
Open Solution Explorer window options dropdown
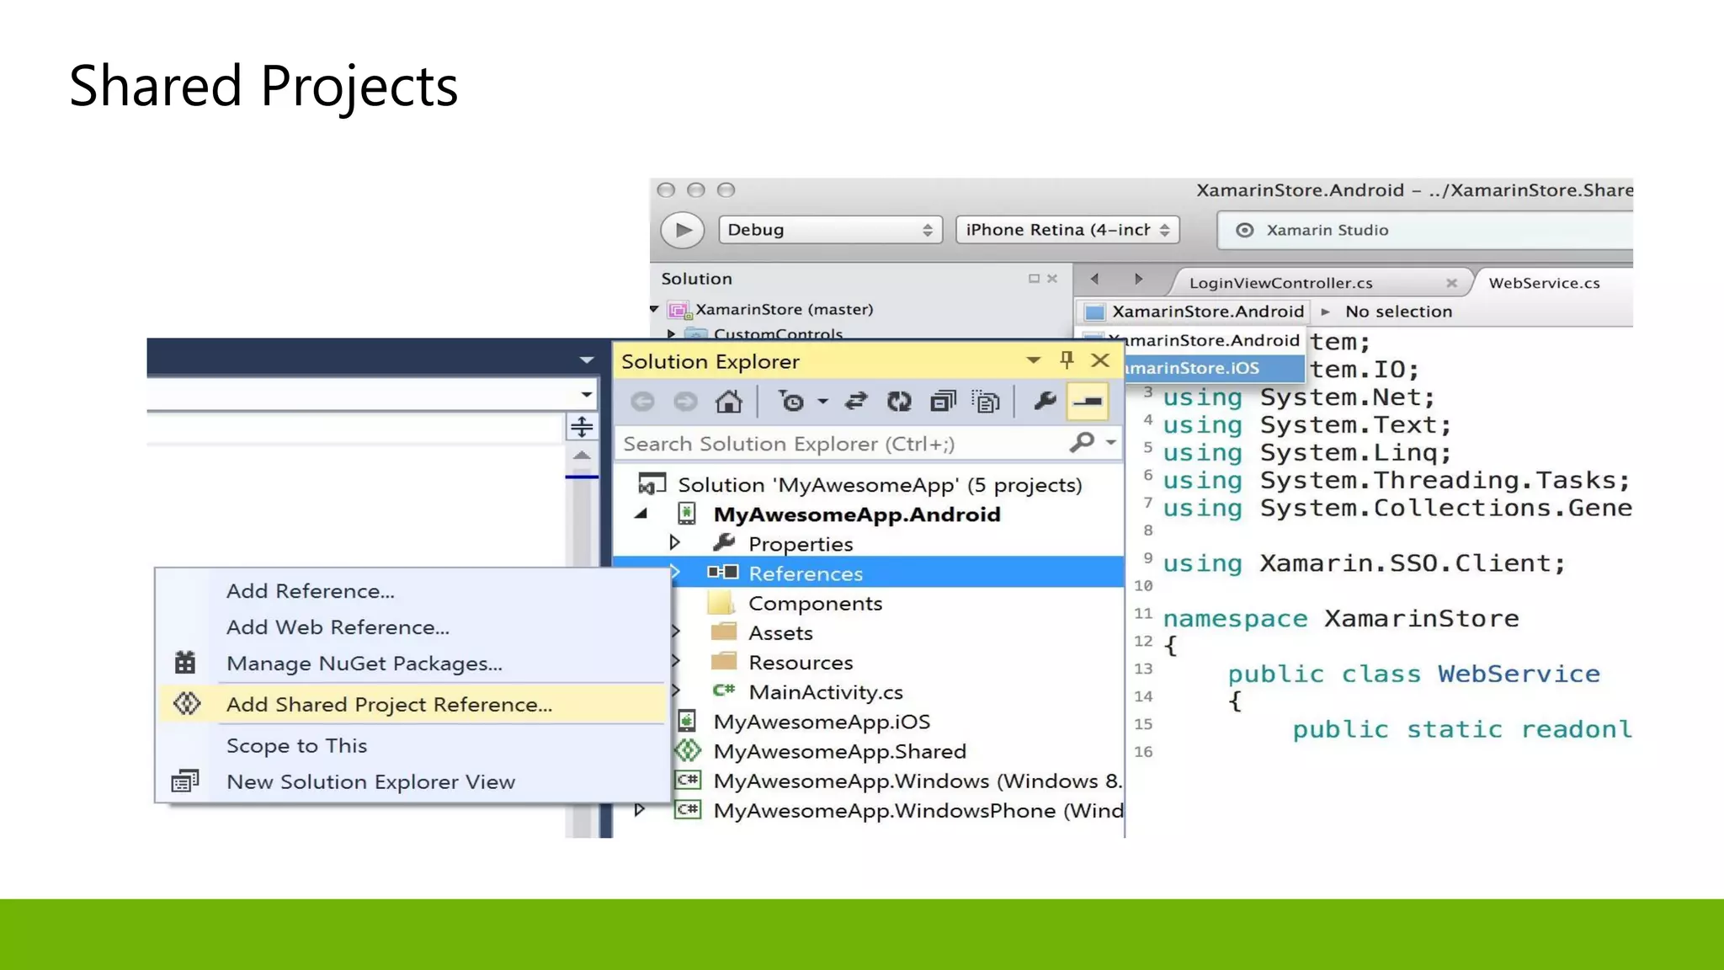pyautogui.click(x=1033, y=360)
